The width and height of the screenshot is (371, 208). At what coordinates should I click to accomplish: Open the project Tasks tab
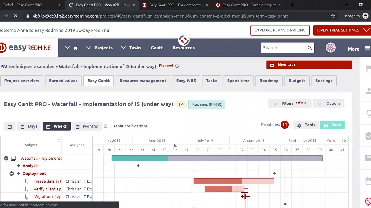click(211, 81)
